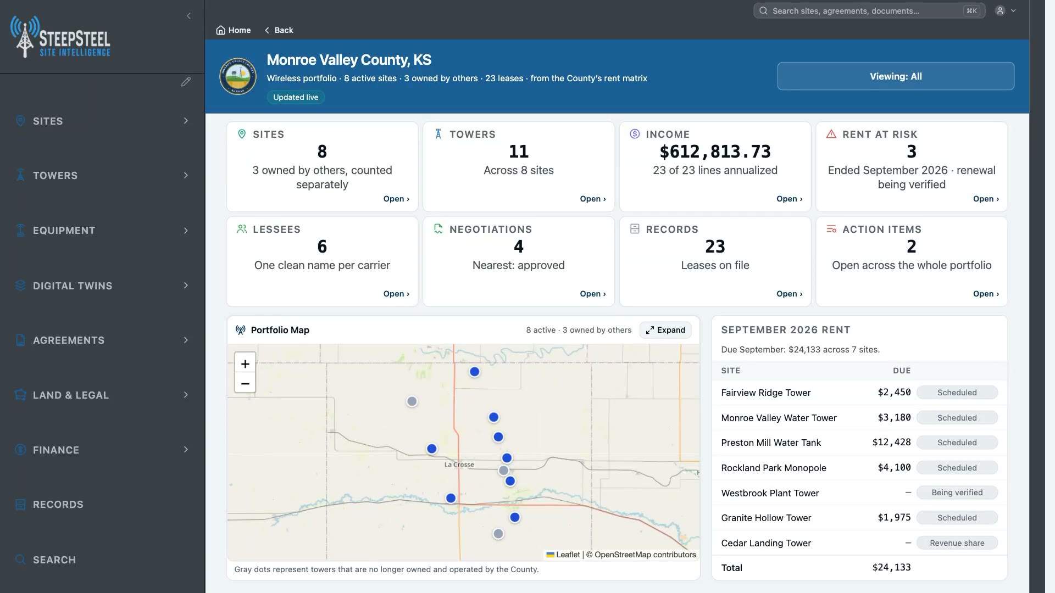Image resolution: width=1055 pixels, height=593 pixels.
Task: Click the Home icon in breadcrumb
Action: 220,30
